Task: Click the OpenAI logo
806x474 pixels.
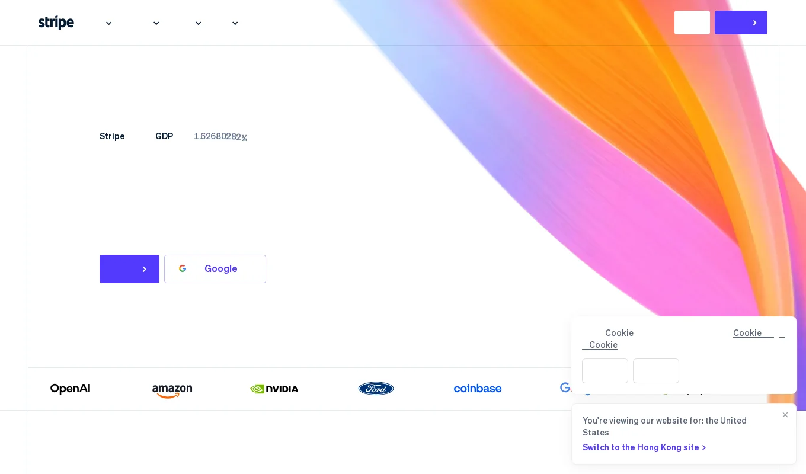Action: (71, 389)
